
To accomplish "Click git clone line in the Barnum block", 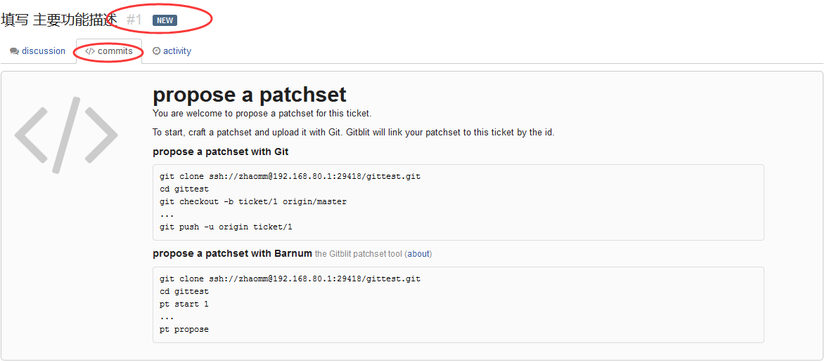I will 290,279.
